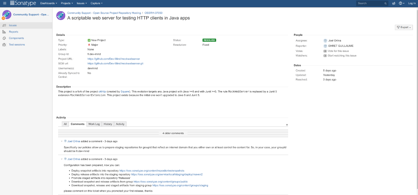This screenshot has width=418, height=195.
Task: Open Joel Orlina author link on first comment
Action: tap(74, 141)
